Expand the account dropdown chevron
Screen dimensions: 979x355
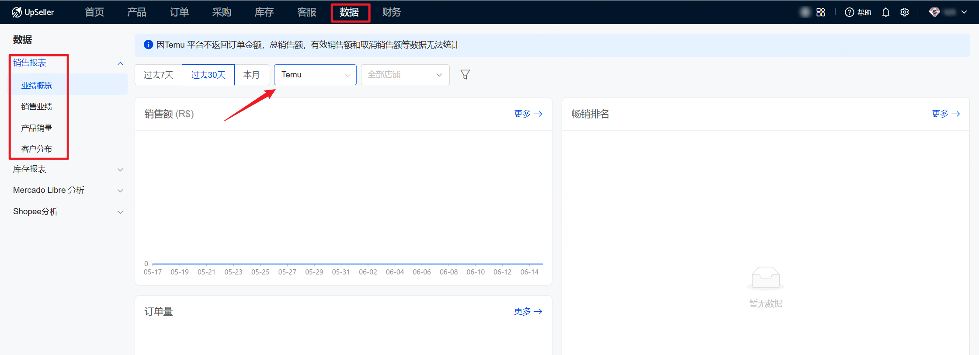pos(964,12)
